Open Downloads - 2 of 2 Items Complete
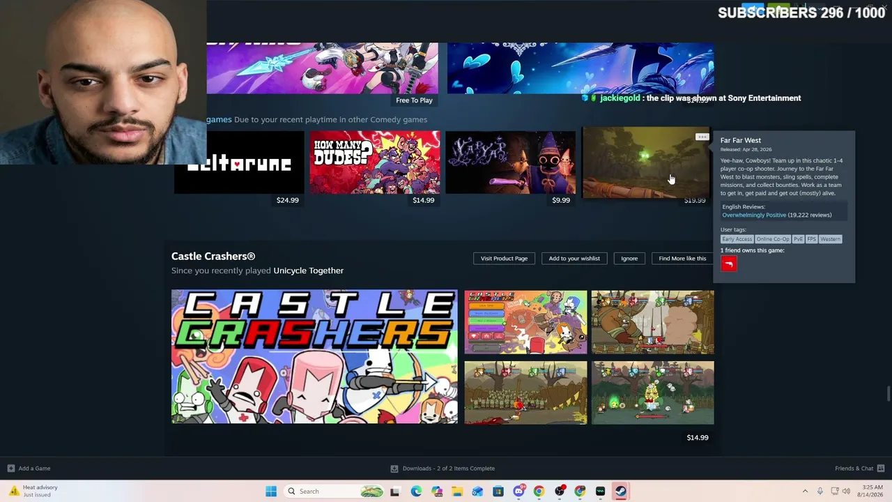The image size is (892, 502). (x=449, y=469)
